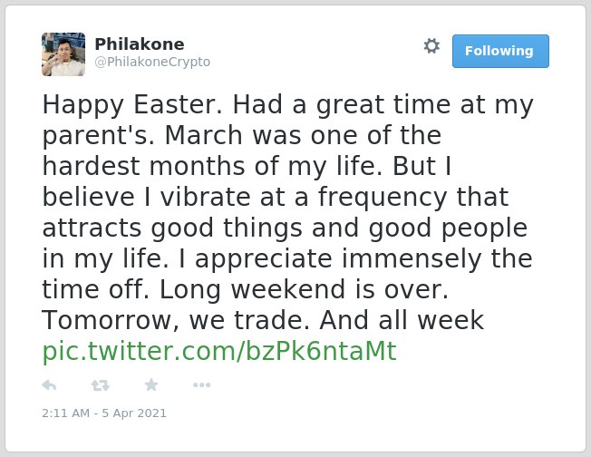Click 'attracts good things' in tweet text
This screenshot has height=457, width=591.
pyautogui.click(x=172, y=228)
